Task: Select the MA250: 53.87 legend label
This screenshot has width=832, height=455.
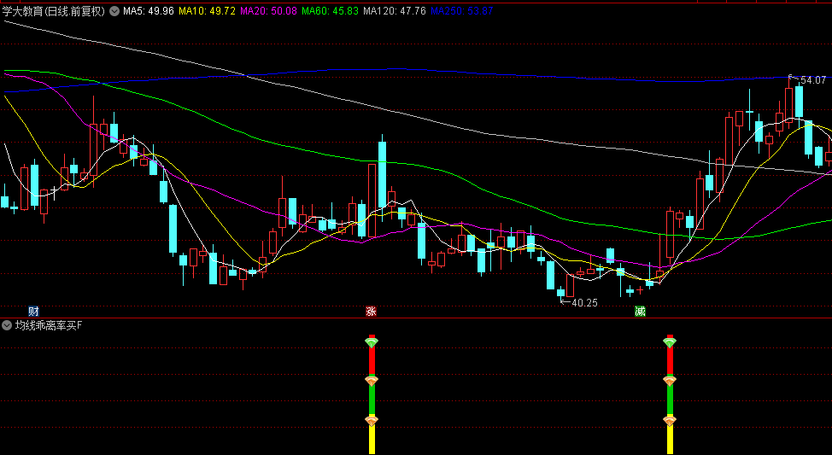Action: [461, 10]
